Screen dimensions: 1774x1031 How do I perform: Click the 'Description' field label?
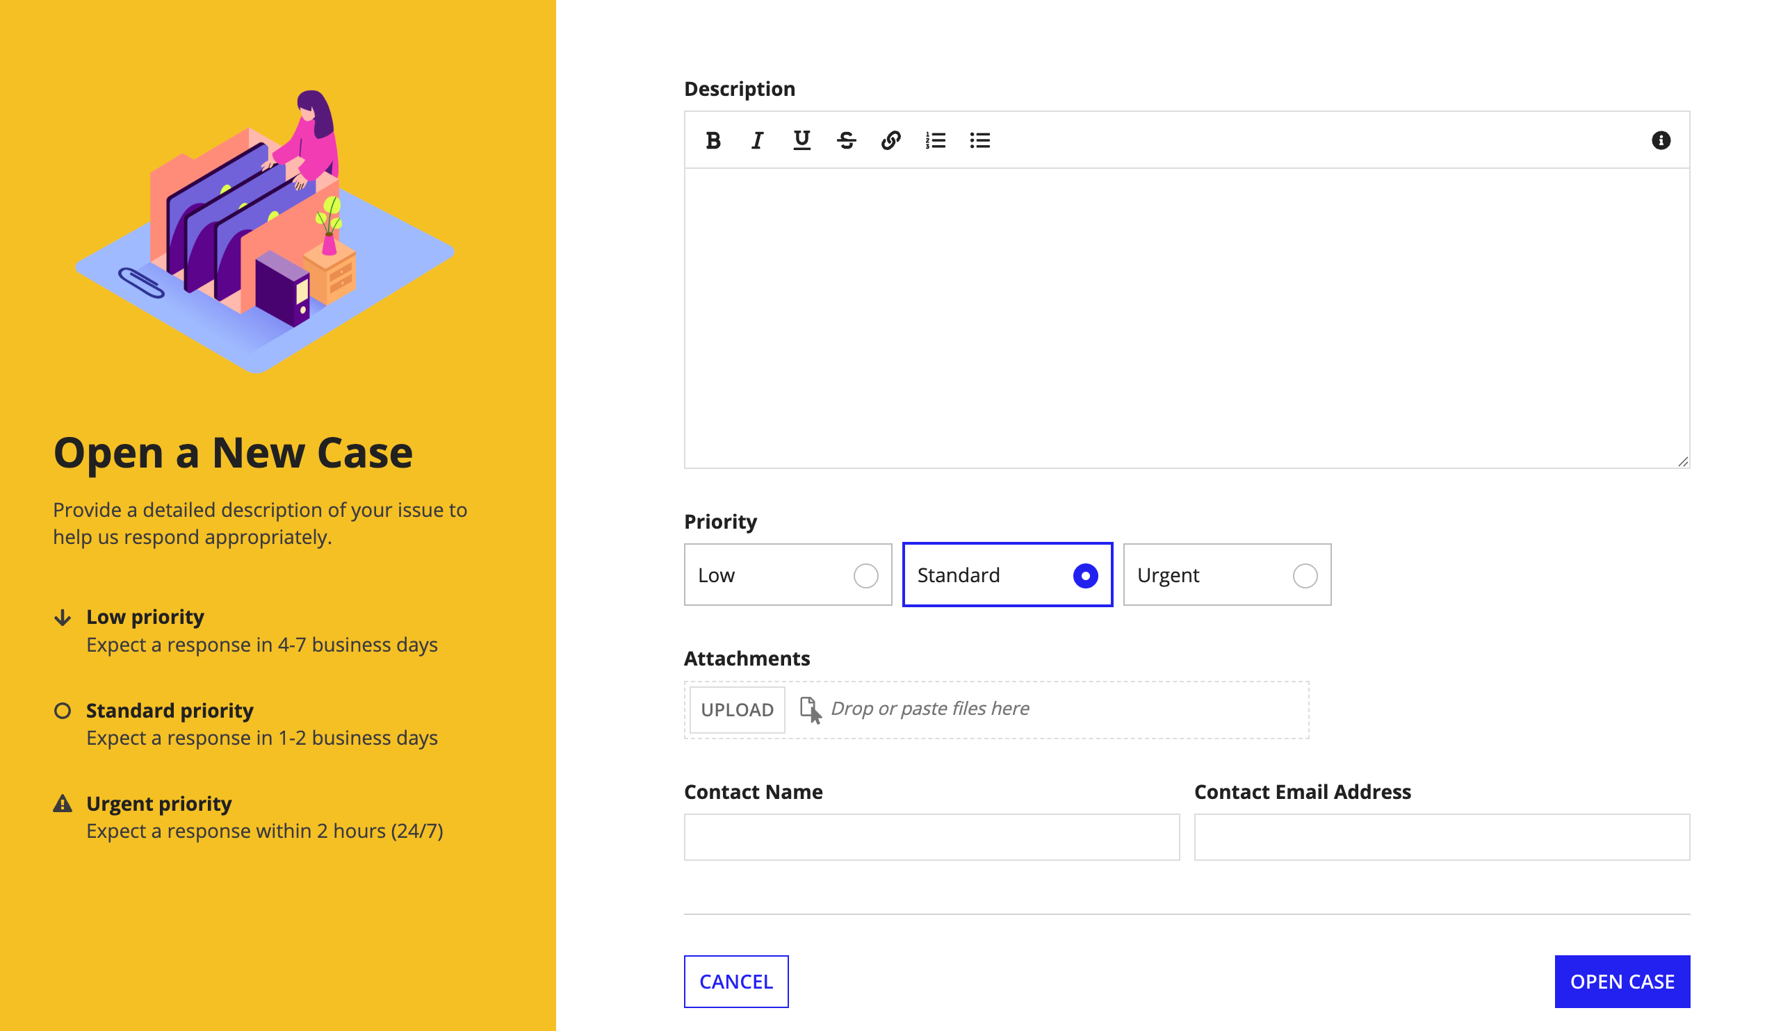pyautogui.click(x=739, y=89)
